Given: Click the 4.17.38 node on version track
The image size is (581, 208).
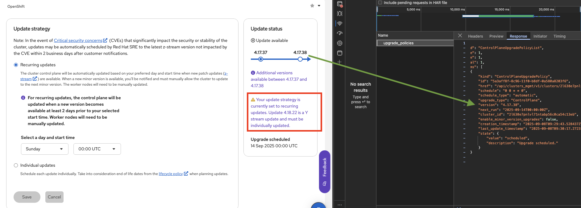Looking at the screenshot, I should pyautogui.click(x=300, y=59).
